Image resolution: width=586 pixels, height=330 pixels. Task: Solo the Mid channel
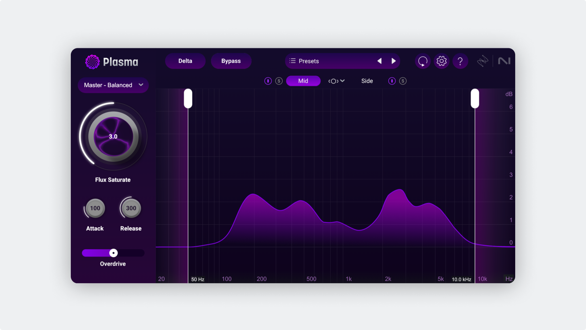pyautogui.click(x=279, y=81)
